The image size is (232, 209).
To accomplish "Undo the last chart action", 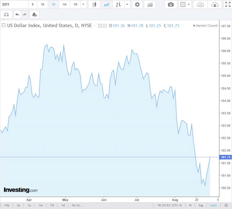I will coord(17,14).
